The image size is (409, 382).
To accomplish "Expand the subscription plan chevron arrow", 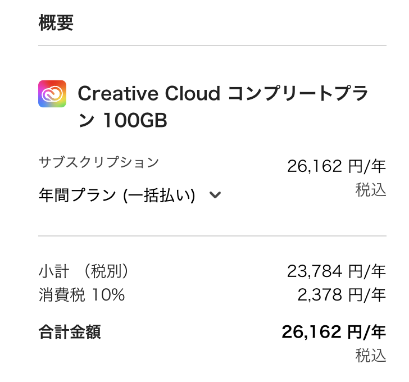I will pos(215,195).
